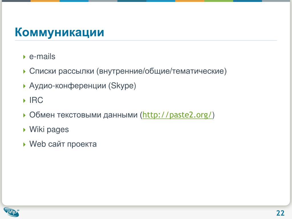Image resolution: width=292 pixels, height=219 pixels.
Task: Click the 'Аудио-конференции (Skype)' line
Action: pyautogui.click(x=83, y=86)
